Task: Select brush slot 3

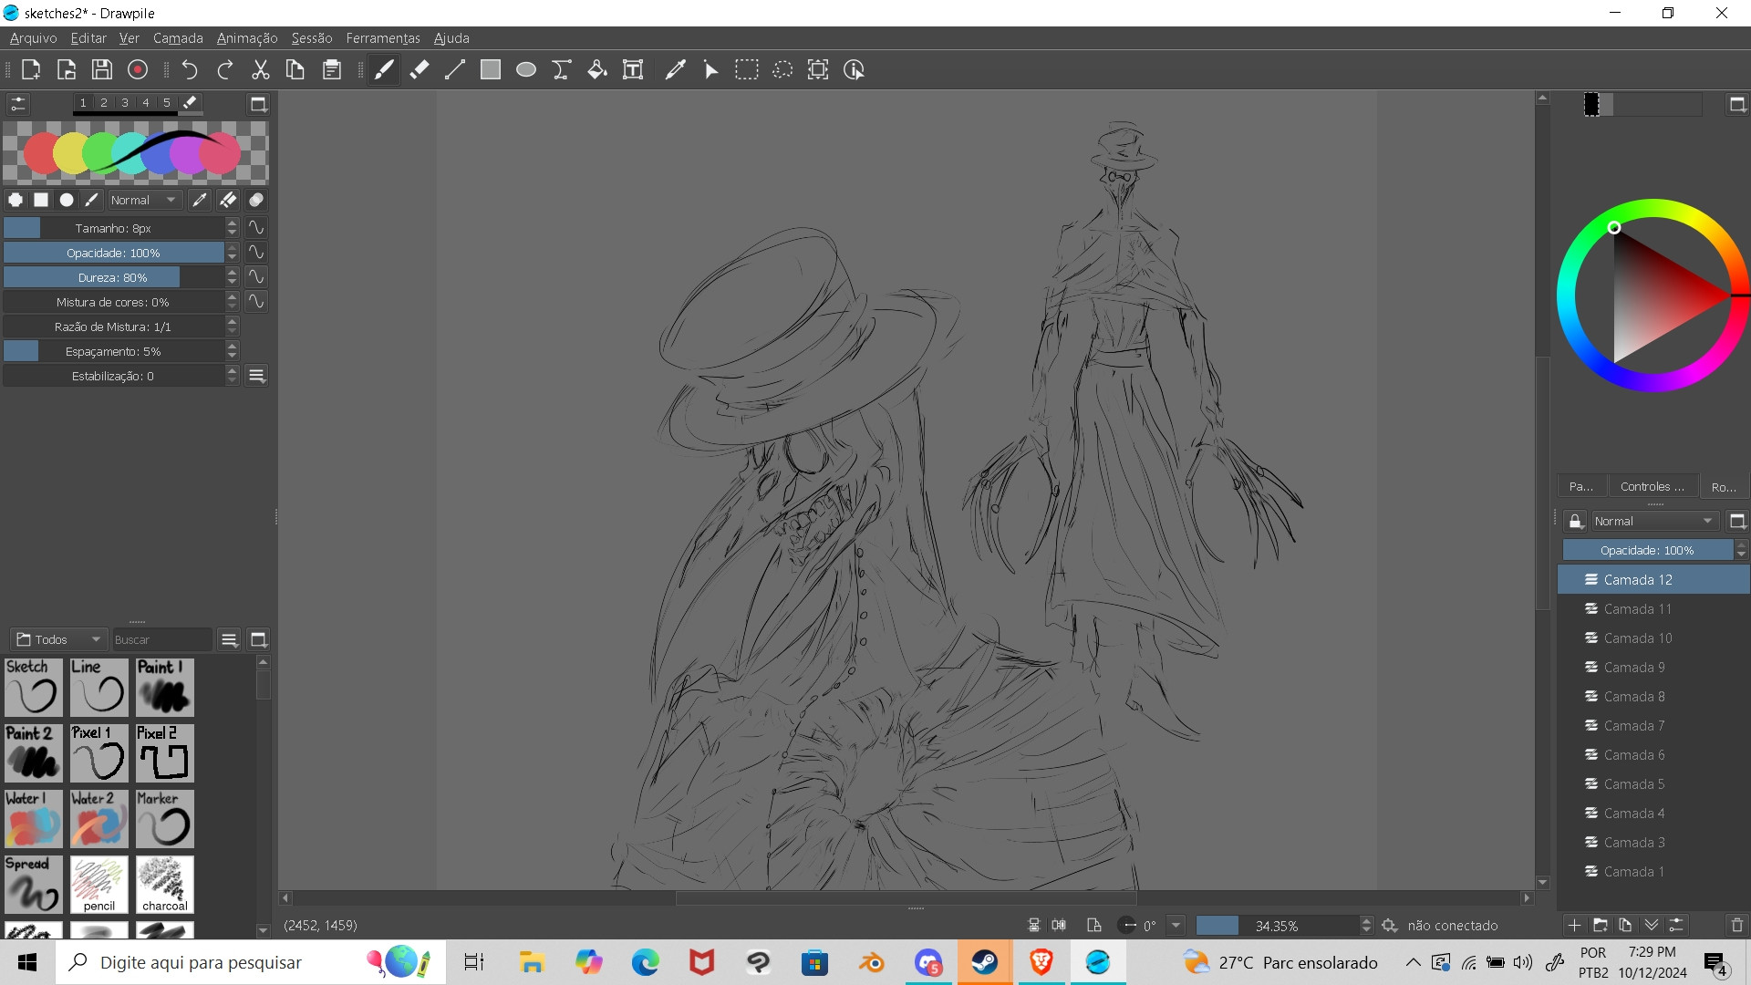Action: (125, 103)
